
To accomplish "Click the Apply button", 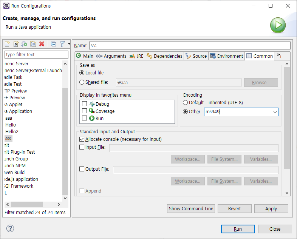I will pyautogui.click(x=271, y=208).
